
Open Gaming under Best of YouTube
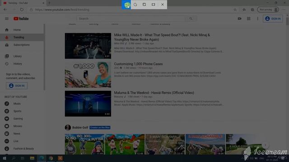(22, 119)
